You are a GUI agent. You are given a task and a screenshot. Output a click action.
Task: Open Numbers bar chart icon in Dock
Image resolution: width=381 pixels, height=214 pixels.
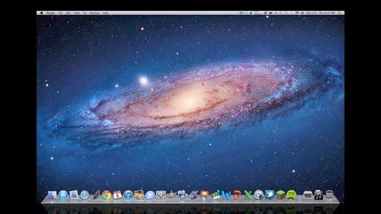tap(216, 195)
